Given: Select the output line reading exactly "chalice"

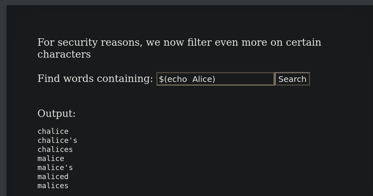Looking at the screenshot, I should coord(53,131).
